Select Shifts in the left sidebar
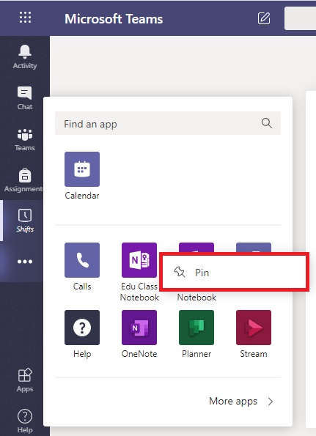The width and height of the screenshot is (316, 436). 25,221
